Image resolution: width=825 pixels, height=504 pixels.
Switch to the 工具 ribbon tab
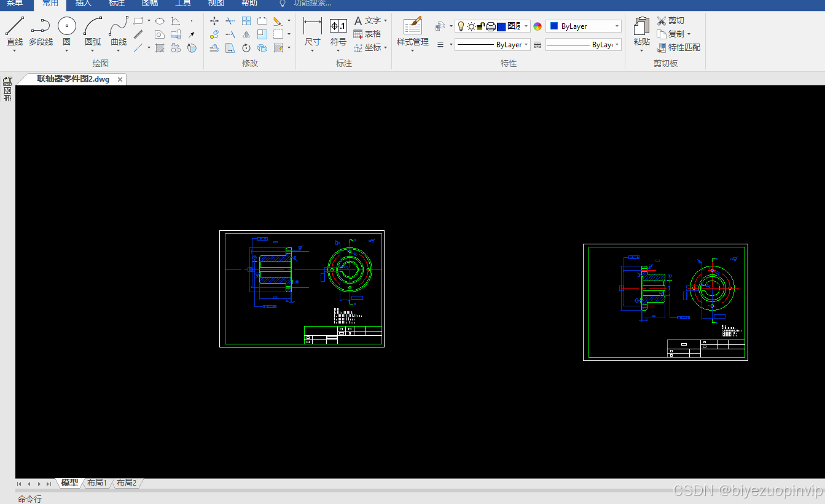pyautogui.click(x=183, y=3)
